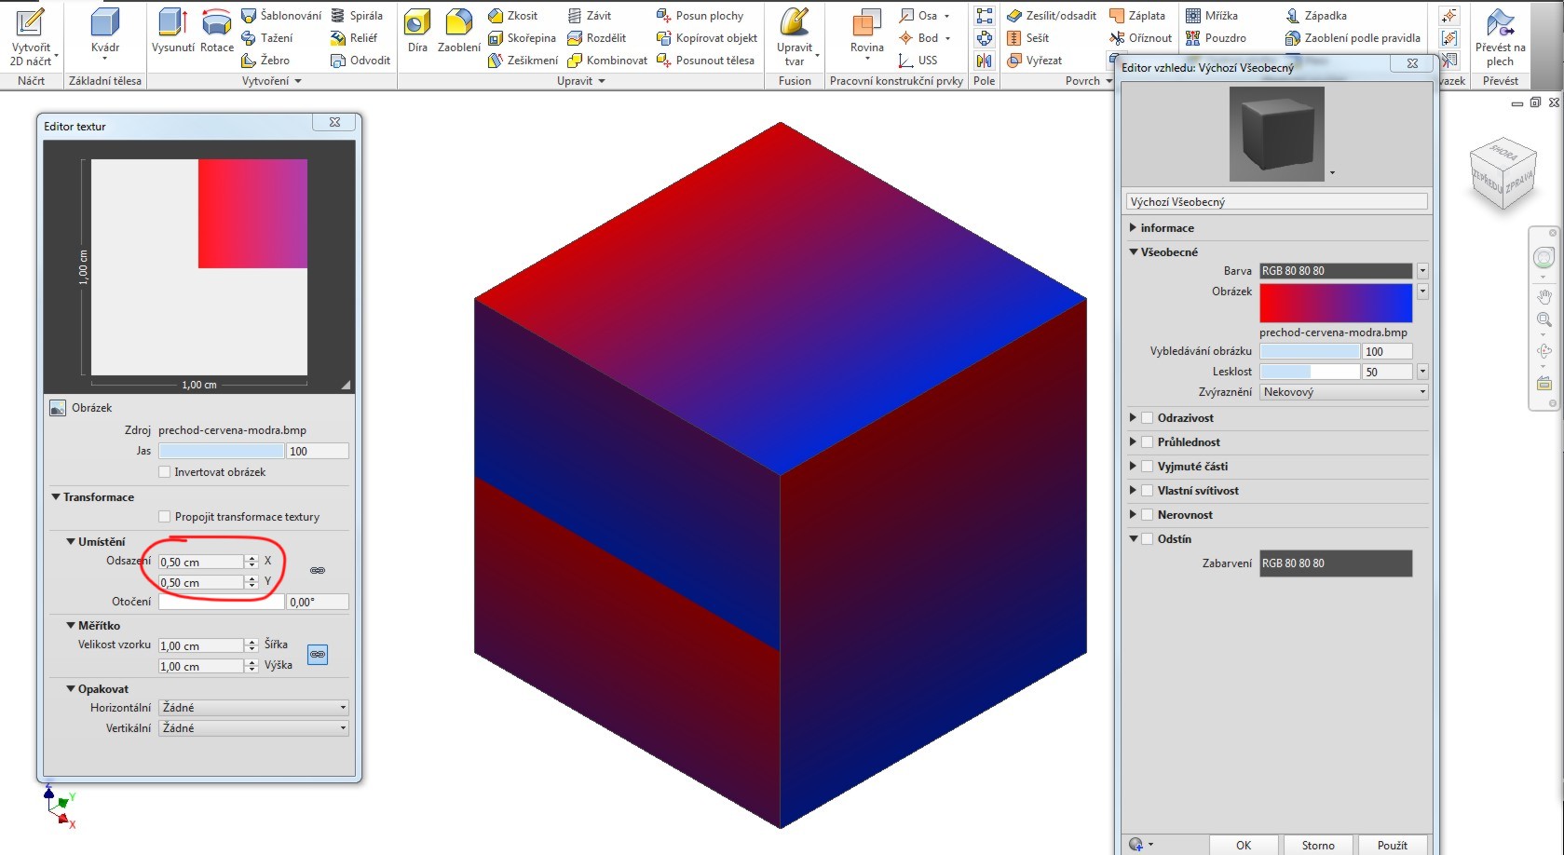1564x855 pixels.
Task: Open the prechod-cervena-modra.bmp source link
Action: click(232, 430)
